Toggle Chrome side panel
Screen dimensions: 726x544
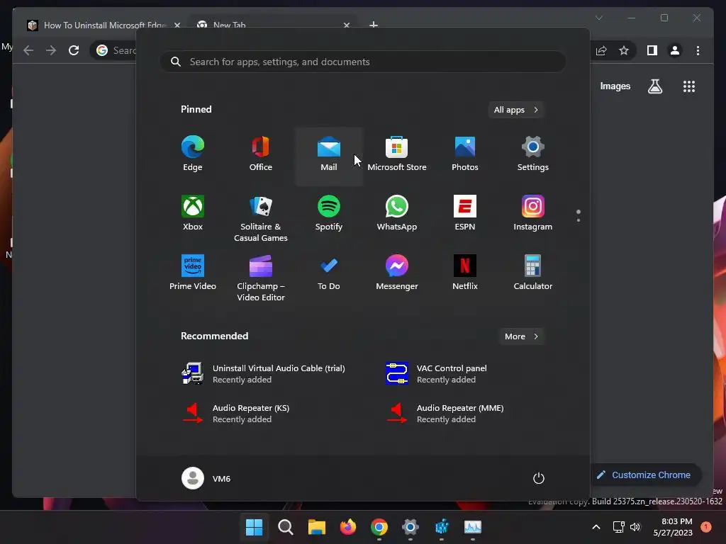click(652, 50)
